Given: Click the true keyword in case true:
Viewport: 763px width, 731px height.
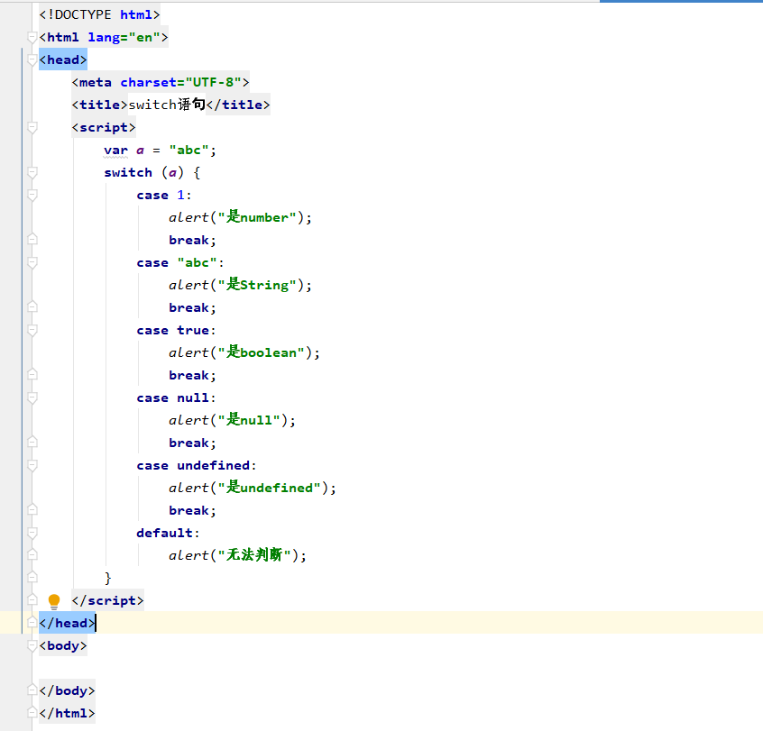Looking at the screenshot, I should tap(193, 330).
